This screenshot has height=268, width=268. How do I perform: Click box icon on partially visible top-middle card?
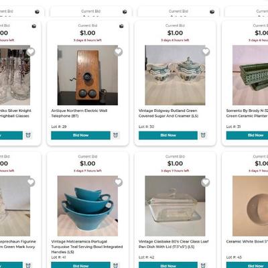(125, 11)
